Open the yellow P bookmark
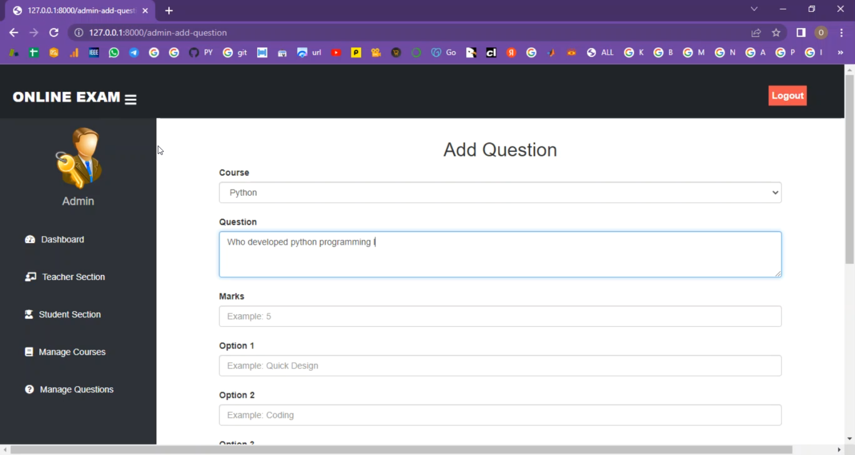 point(356,52)
